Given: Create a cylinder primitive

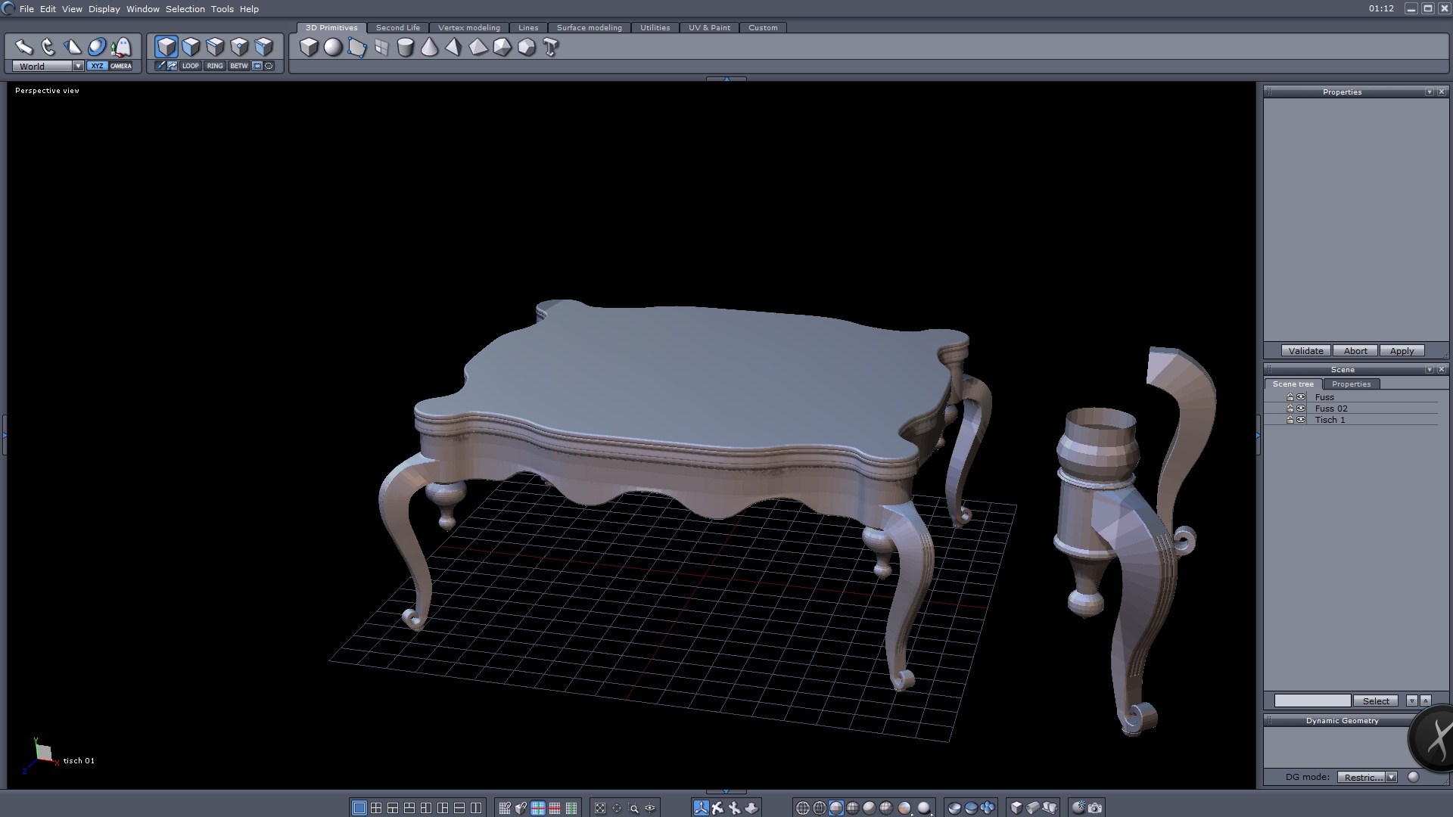Looking at the screenshot, I should point(406,48).
